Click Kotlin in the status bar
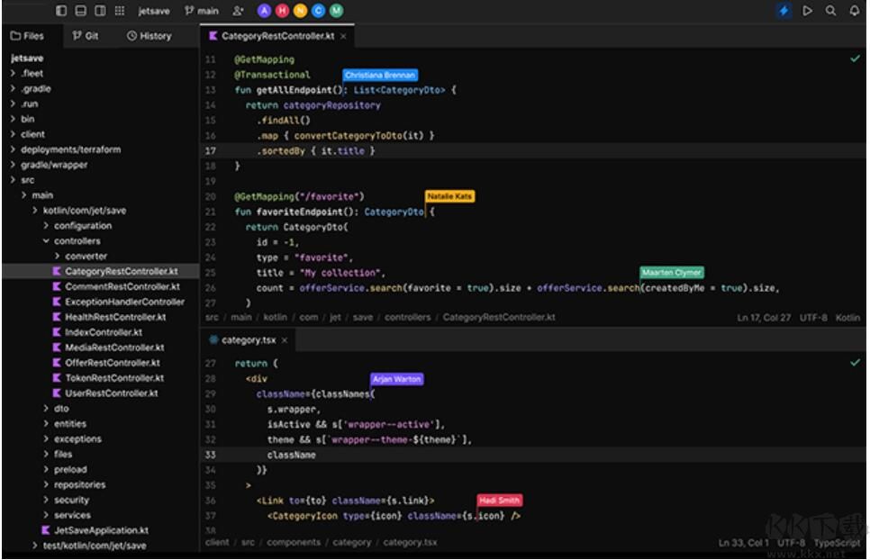This screenshot has height=560, width=870. 850,317
